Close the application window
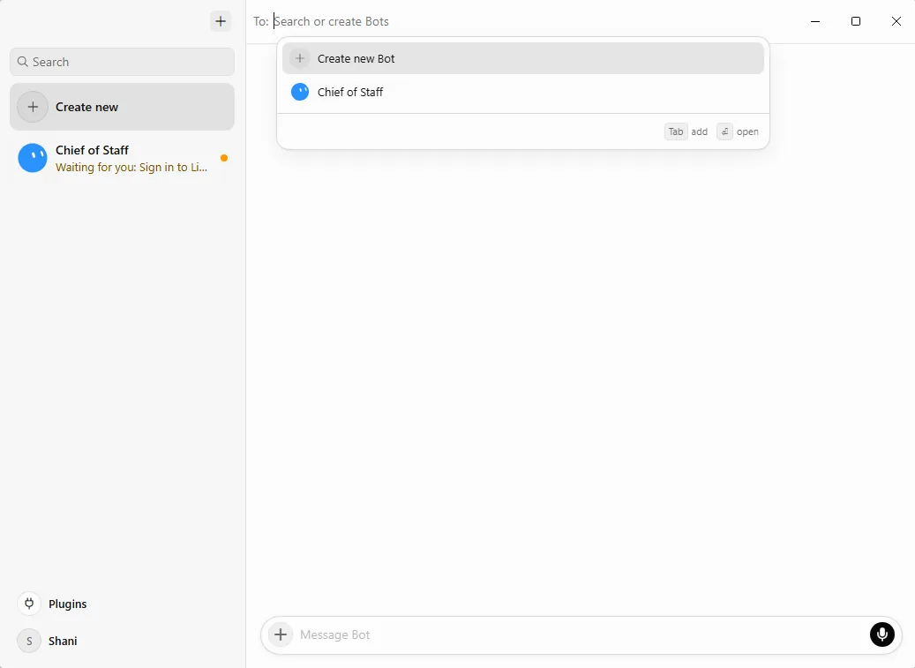Image resolution: width=915 pixels, height=668 pixels. [896, 21]
